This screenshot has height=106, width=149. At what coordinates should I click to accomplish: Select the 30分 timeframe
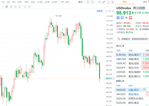tap(33, 2)
